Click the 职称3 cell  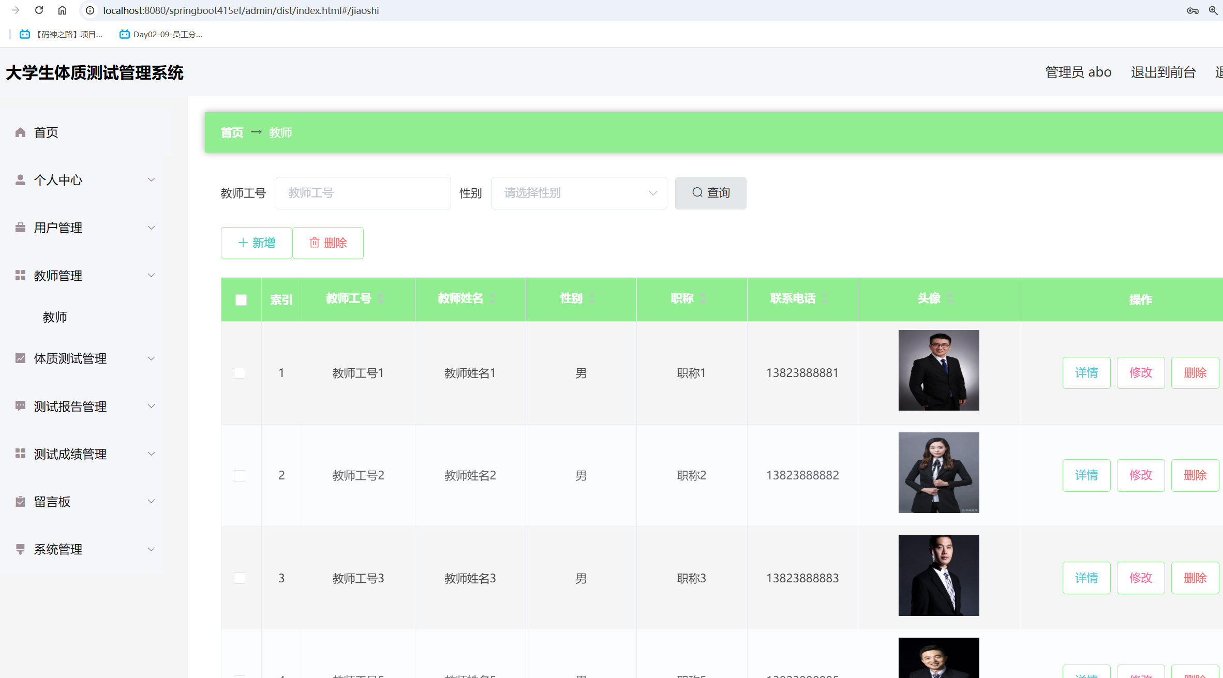(x=692, y=578)
